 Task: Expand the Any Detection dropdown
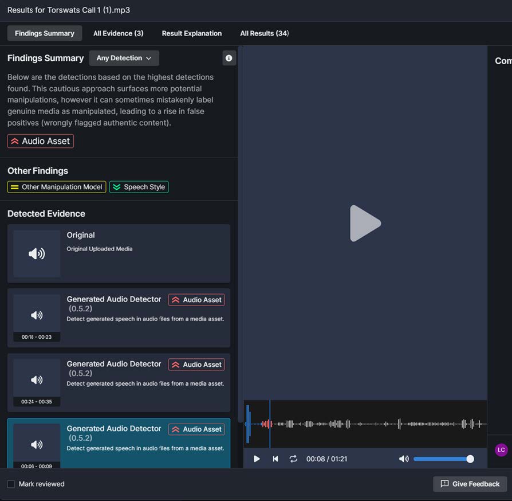pyautogui.click(x=124, y=58)
